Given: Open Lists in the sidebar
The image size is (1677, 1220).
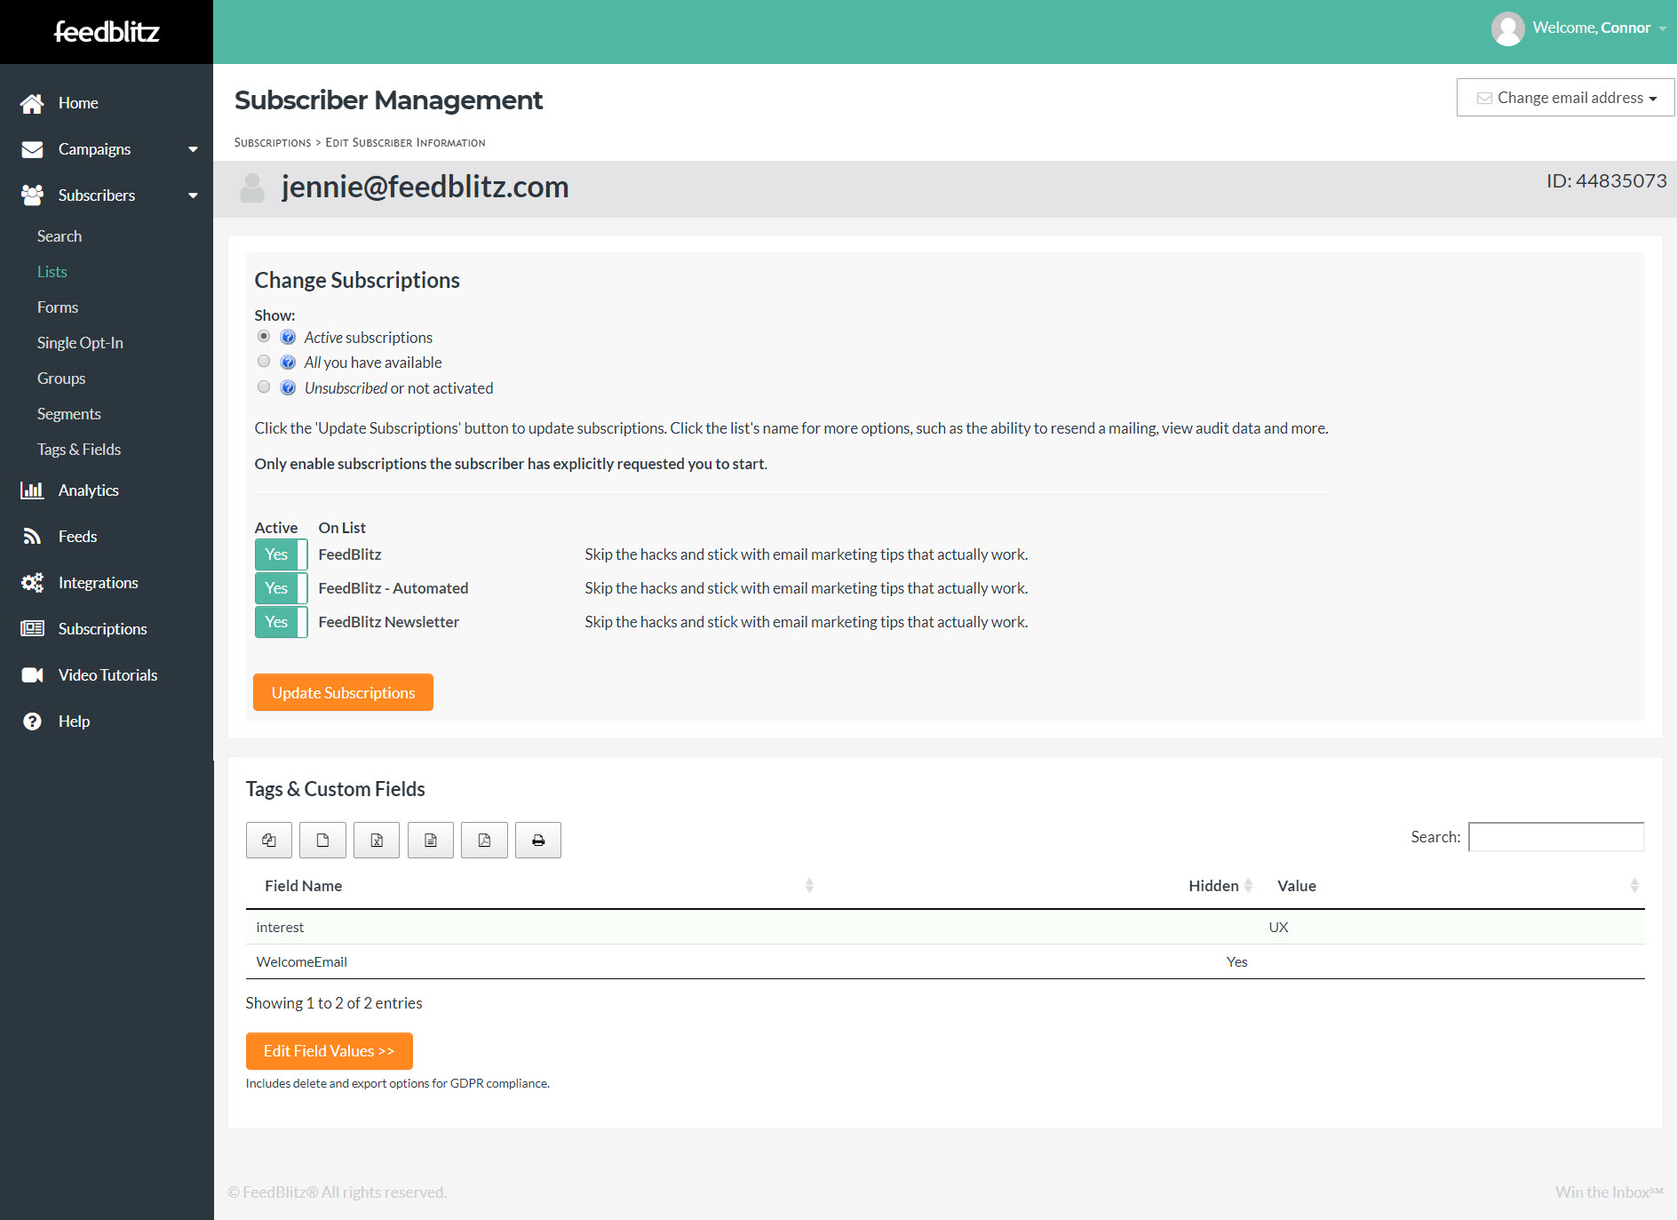Looking at the screenshot, I should [52, 272].
